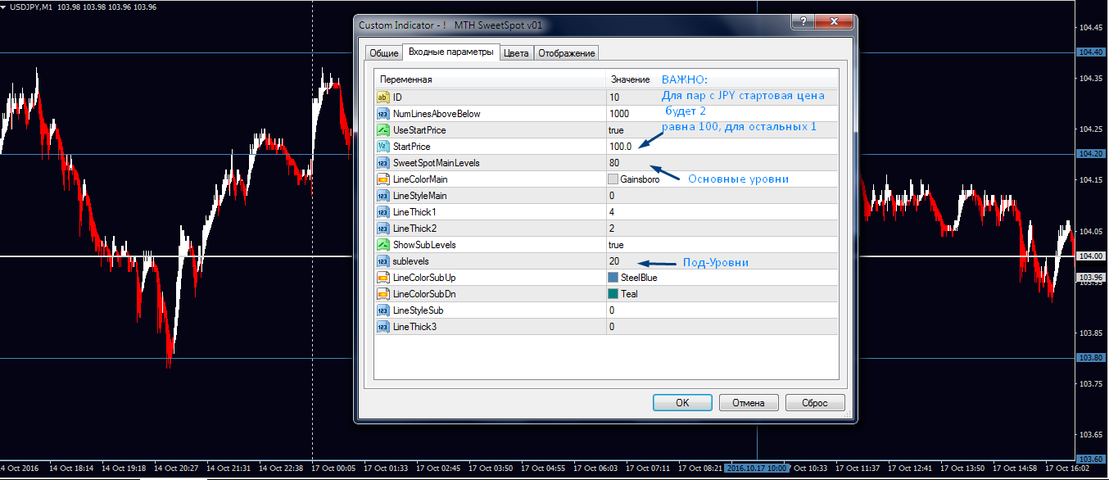1109x480 pixels.
Task: Click the Teal color swatch
Action: (613, 294)
